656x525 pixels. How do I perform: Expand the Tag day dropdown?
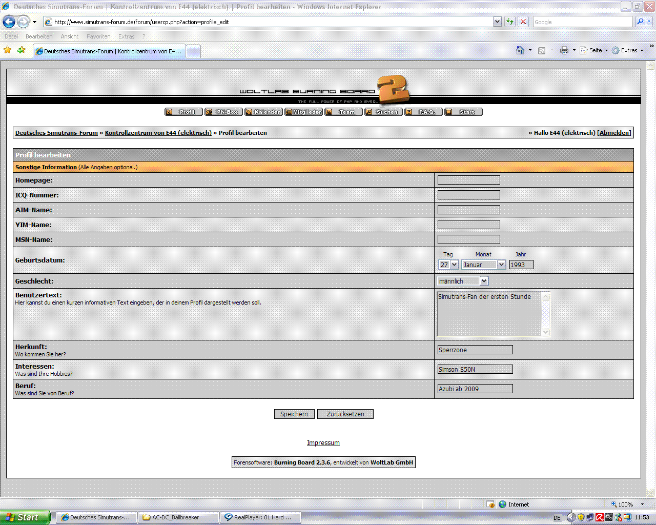(x=454, y=265)
